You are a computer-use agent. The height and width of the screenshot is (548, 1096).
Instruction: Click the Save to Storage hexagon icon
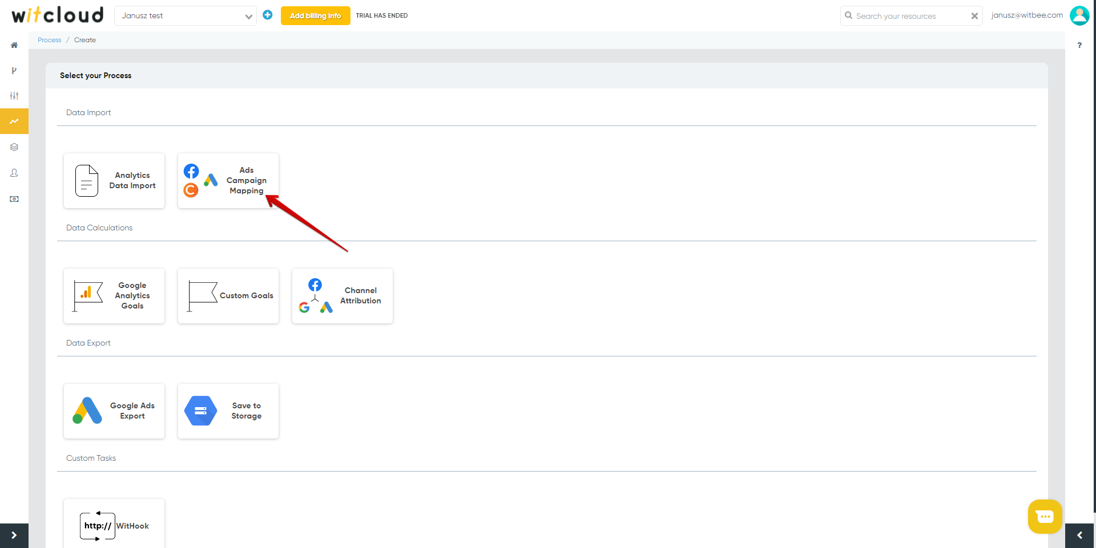coord(201,411)
